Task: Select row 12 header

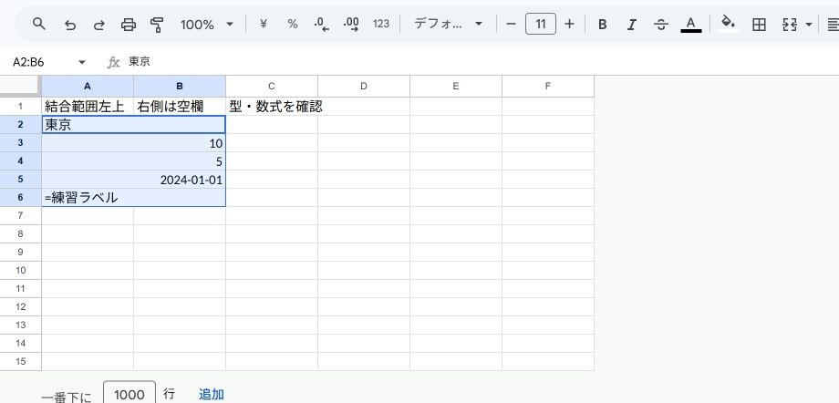Action: coord(20,306)
